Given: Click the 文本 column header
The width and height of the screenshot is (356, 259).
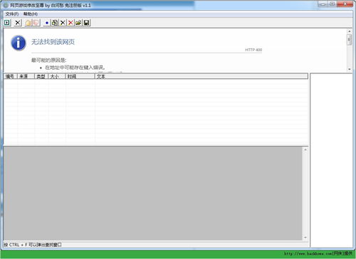Looking at the screenshot, I should point(201,76).
